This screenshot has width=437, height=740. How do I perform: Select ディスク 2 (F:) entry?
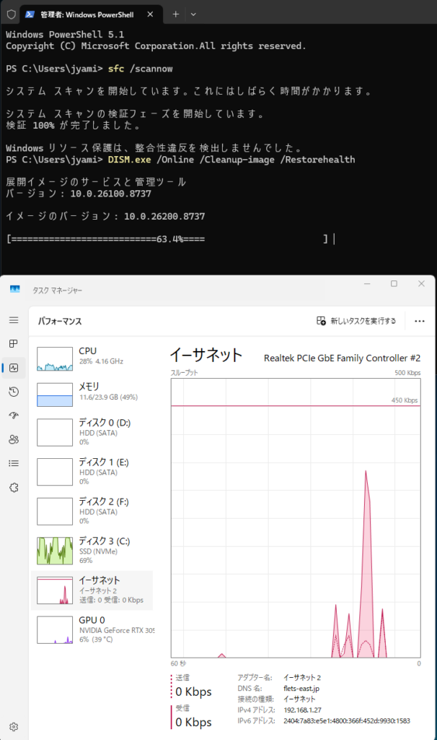click(x=92, y=511)
